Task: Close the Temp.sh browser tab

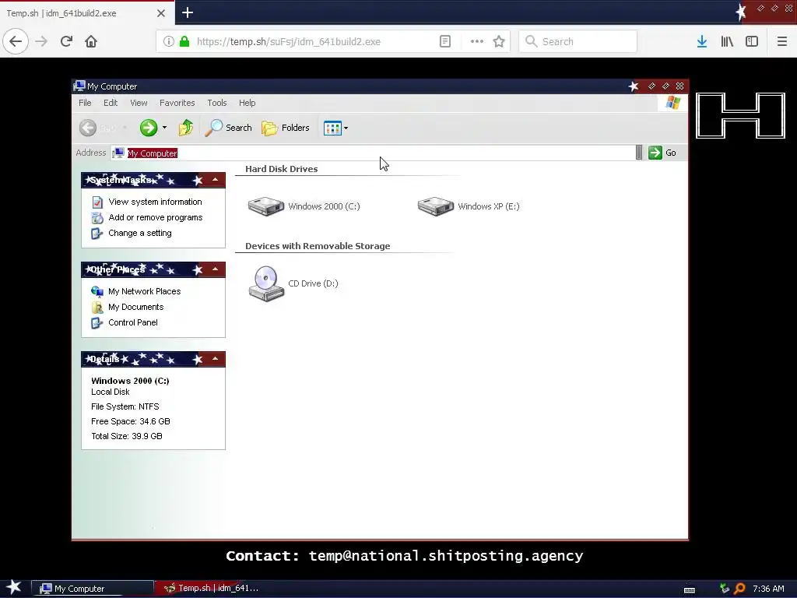Action: (x=161, y=13)
